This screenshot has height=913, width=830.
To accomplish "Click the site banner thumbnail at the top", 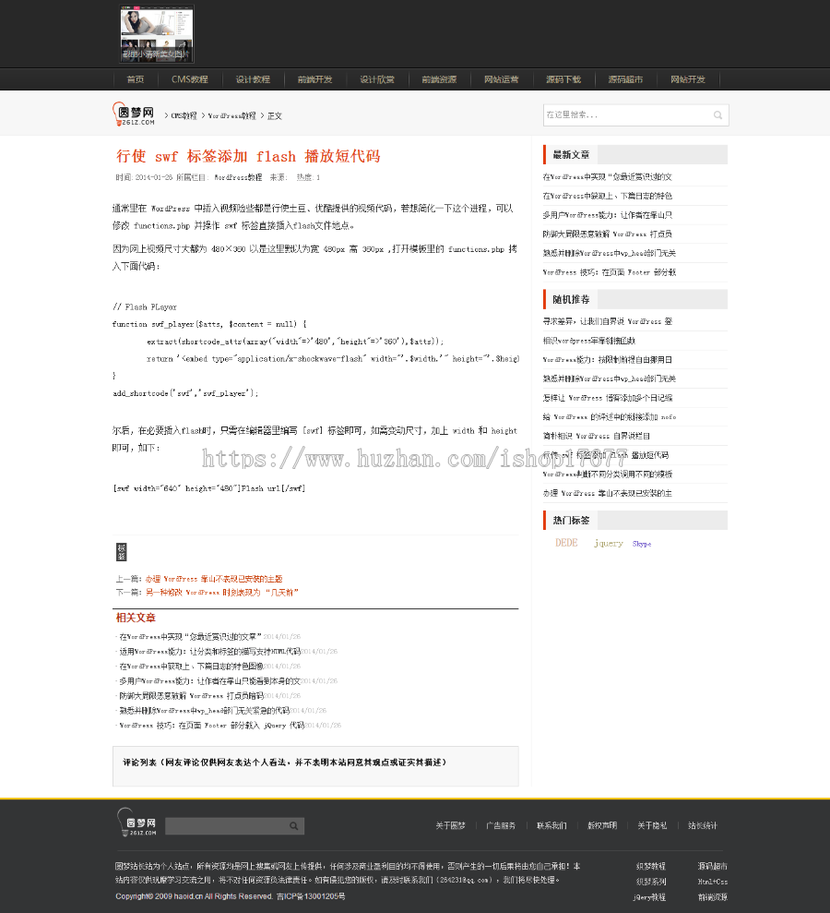I will point(156,33).
